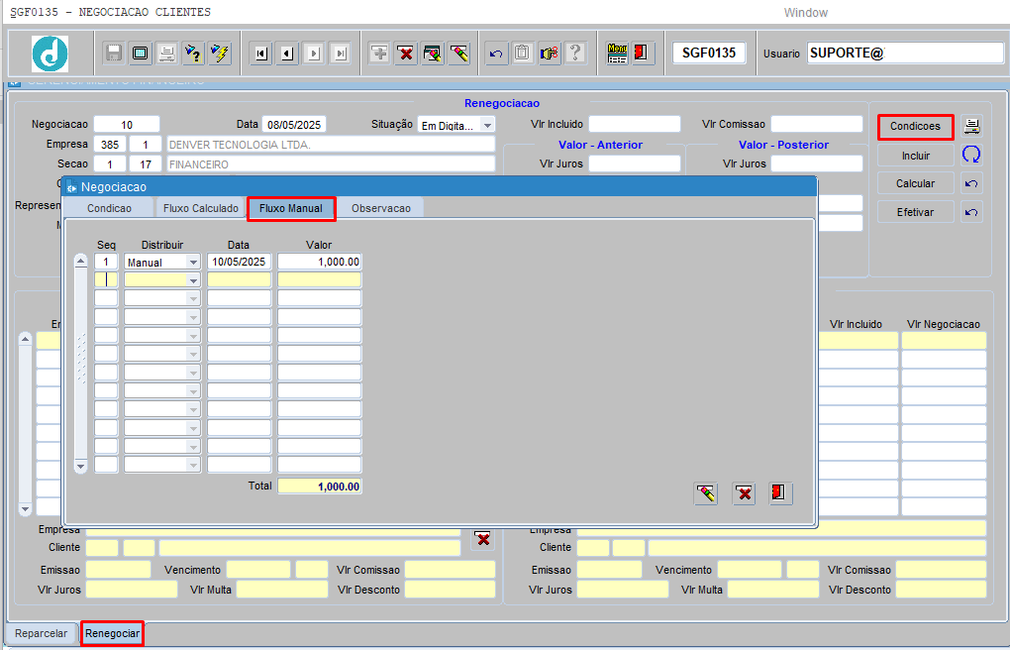Viewport: 1010px width, 650px height.
Task: Open the Window menu
Action: click(x=805, y=12)
